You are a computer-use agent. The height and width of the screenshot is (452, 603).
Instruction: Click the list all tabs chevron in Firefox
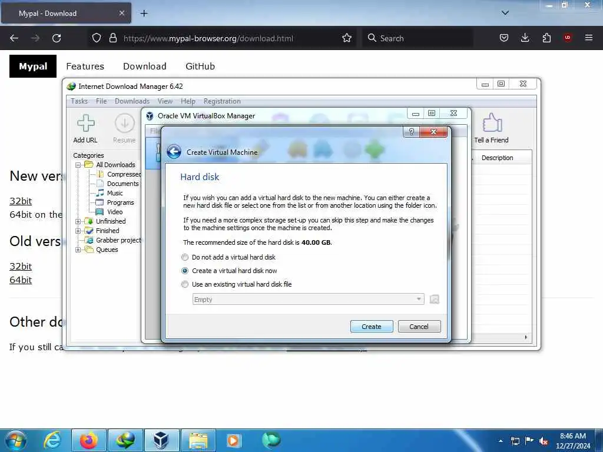click(x=505, y=13)
